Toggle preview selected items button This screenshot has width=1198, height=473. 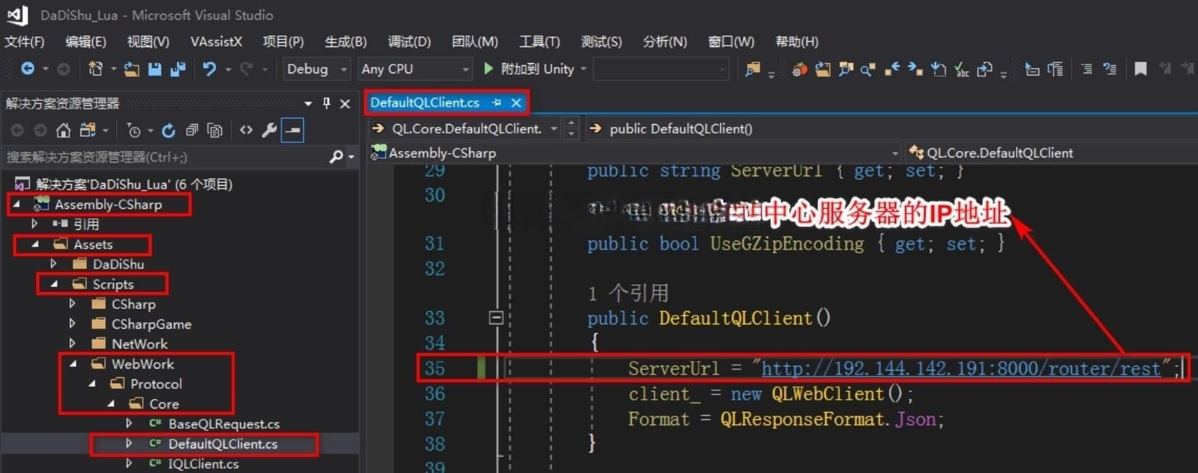292,131
